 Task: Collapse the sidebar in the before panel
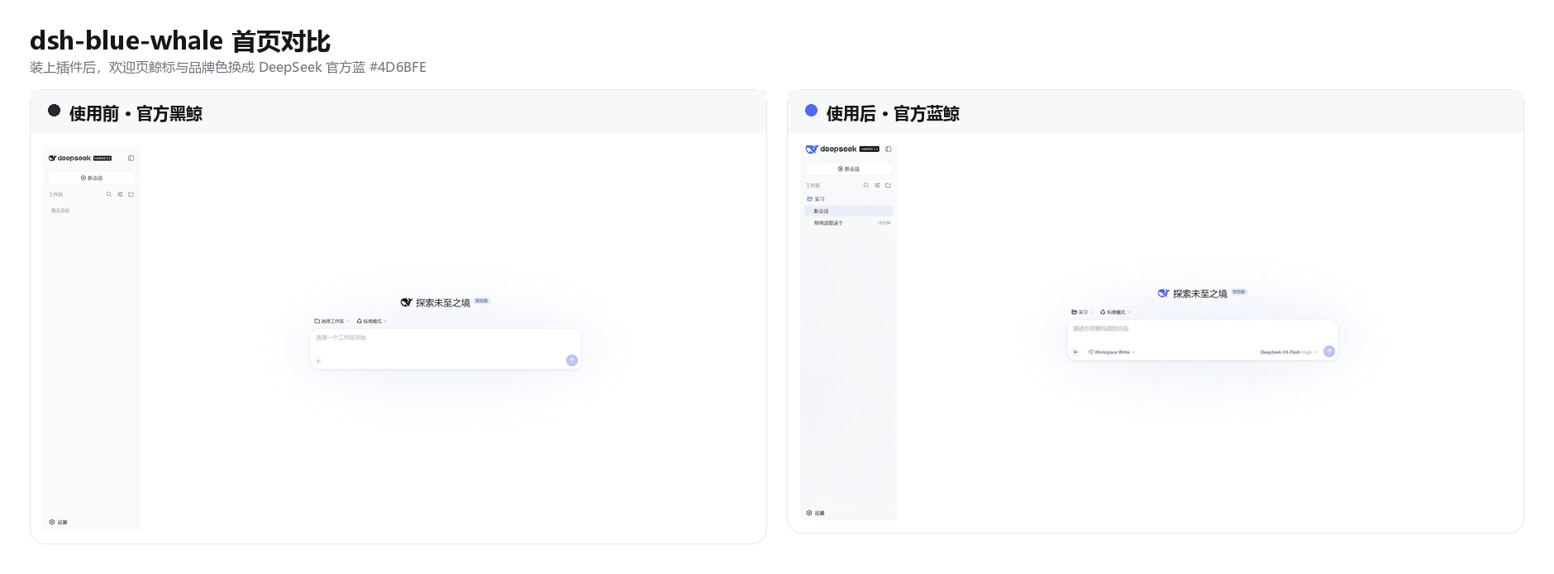click(131, 158)
